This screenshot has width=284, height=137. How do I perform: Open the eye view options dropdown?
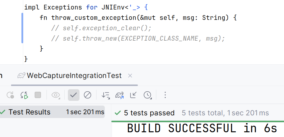coord(56,95)
